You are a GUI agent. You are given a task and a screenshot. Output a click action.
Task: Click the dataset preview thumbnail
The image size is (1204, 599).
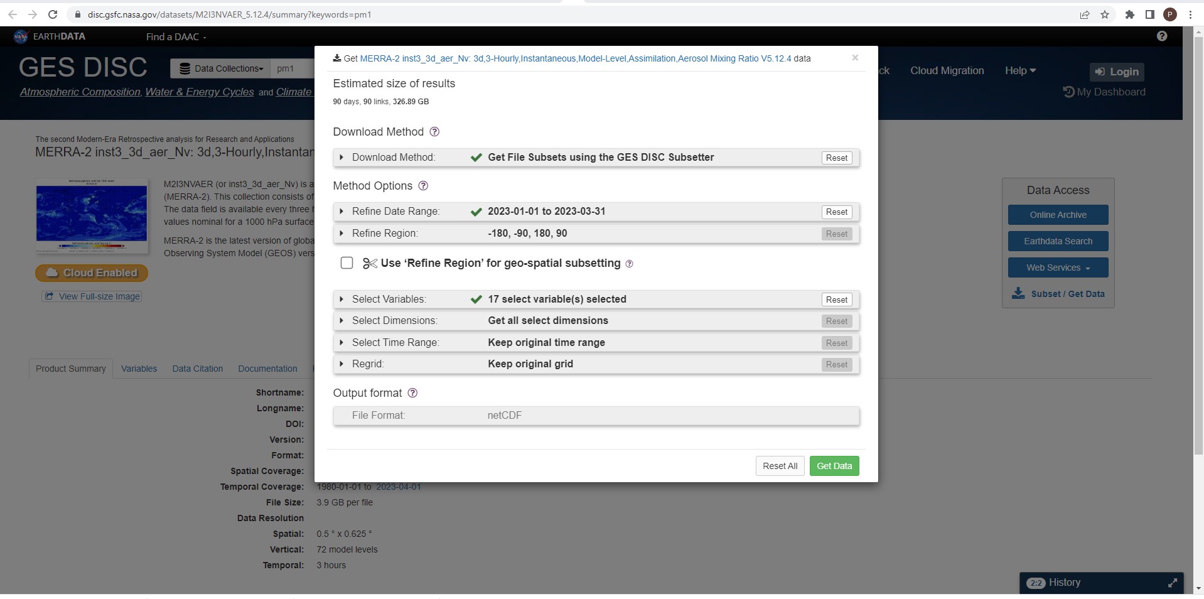tap(91, 215)
